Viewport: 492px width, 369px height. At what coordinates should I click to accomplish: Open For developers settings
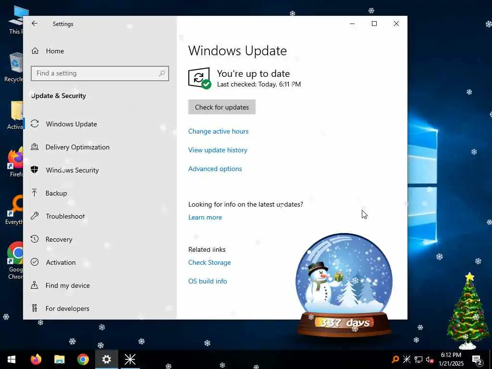pos(67,308)
